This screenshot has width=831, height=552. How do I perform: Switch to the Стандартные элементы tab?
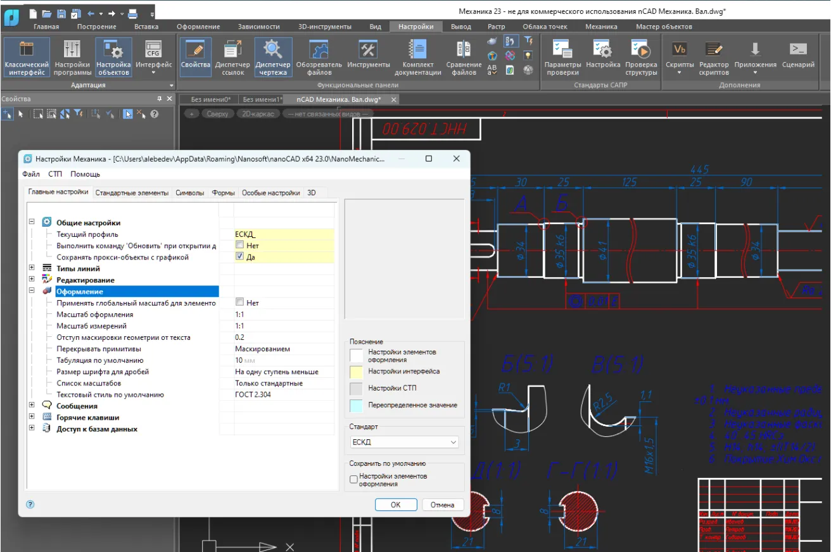click(x=132, y=193)
